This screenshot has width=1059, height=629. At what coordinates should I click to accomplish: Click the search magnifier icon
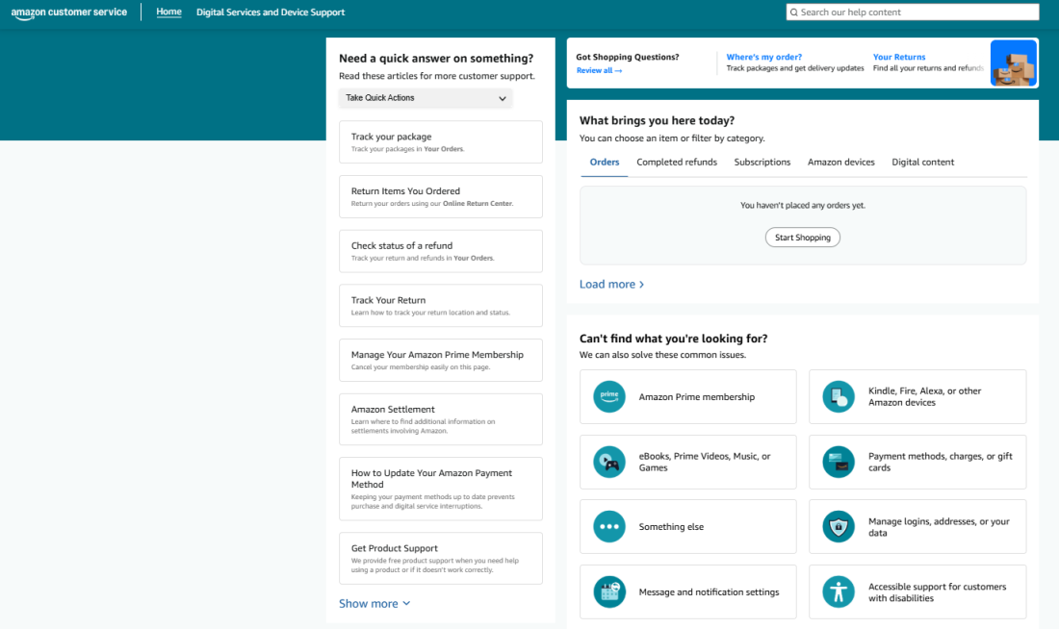tap(794, 13)
